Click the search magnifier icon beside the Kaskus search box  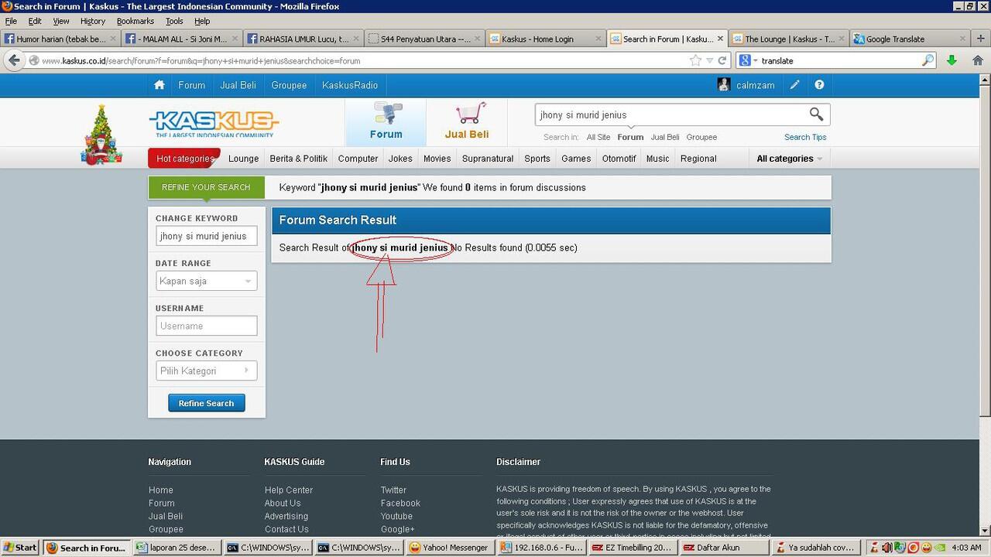tap(816, 114)
